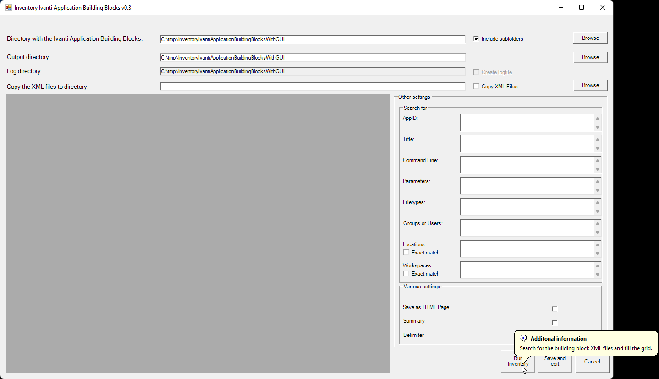Check Exact match under Locations
This screenshot has height=379, width=659.
(406, 253)
